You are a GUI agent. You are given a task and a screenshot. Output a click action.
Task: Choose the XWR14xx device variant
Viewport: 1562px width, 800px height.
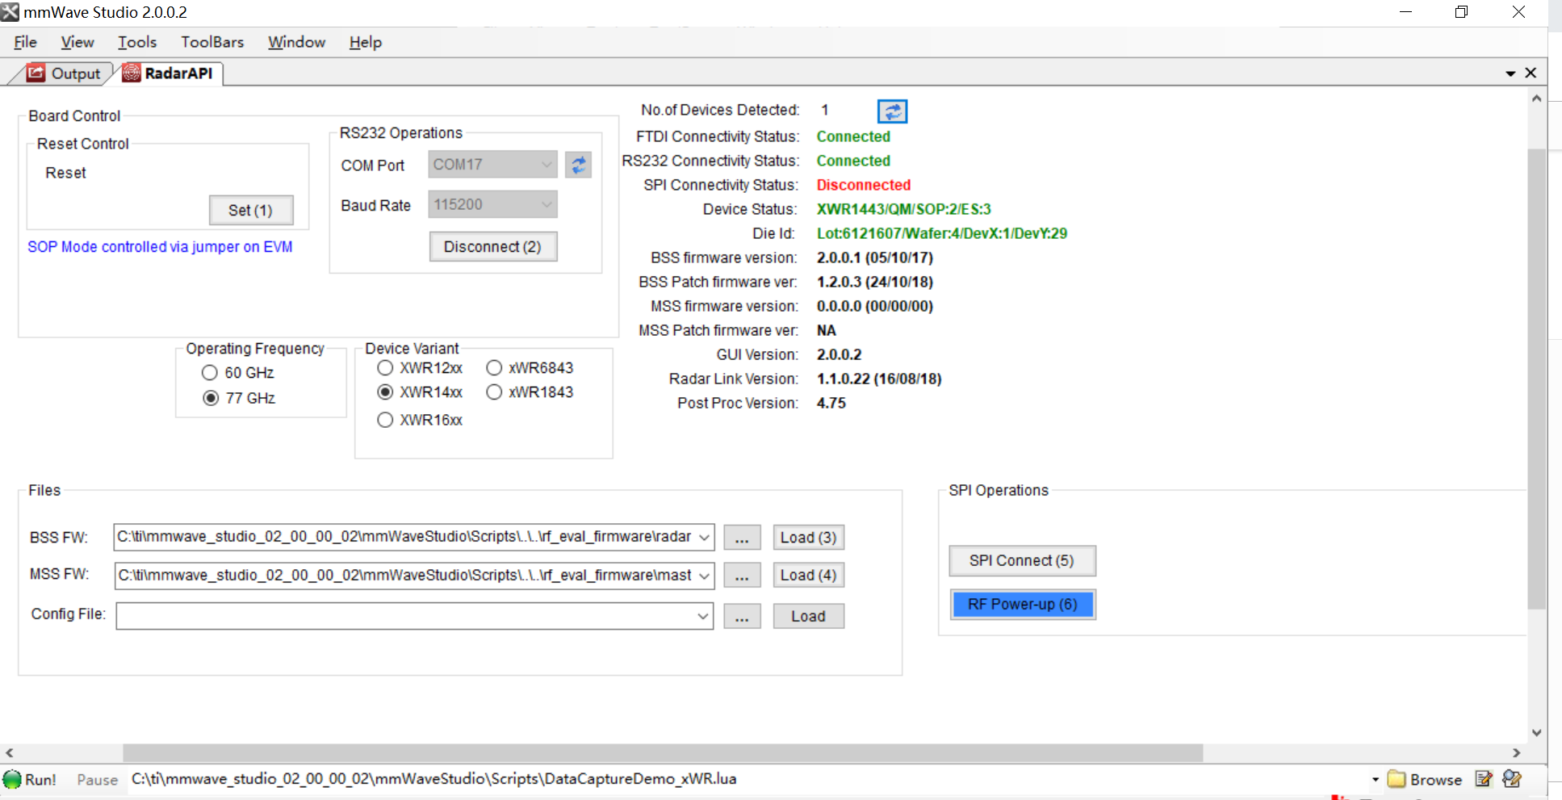click(x=385, y=392)
